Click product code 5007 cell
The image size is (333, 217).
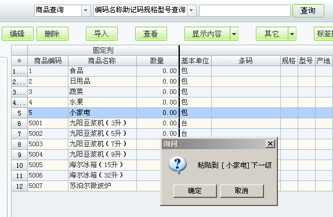(48, 186)
